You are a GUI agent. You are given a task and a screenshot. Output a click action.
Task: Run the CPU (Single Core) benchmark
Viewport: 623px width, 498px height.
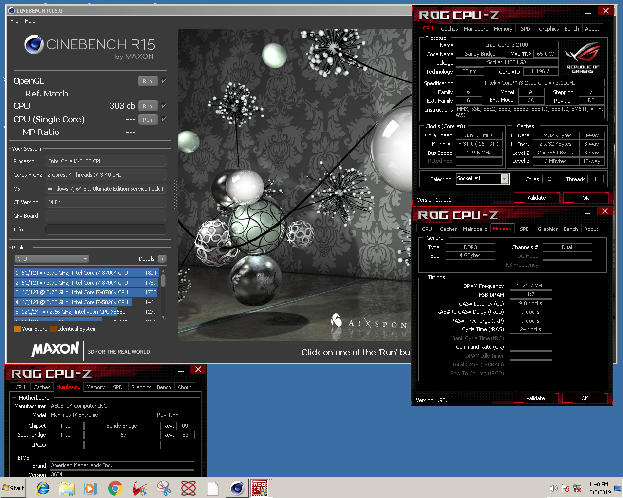tap(148, 120)
